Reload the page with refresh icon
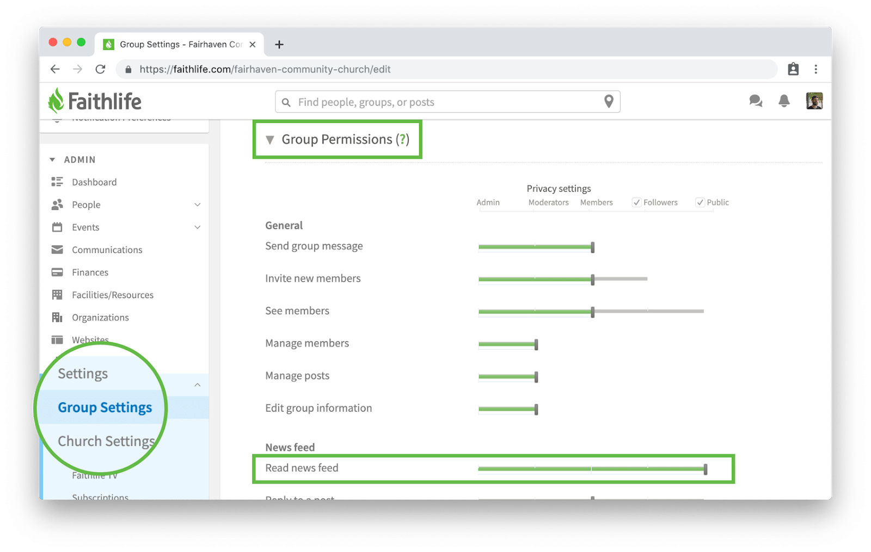 (100, 69)
